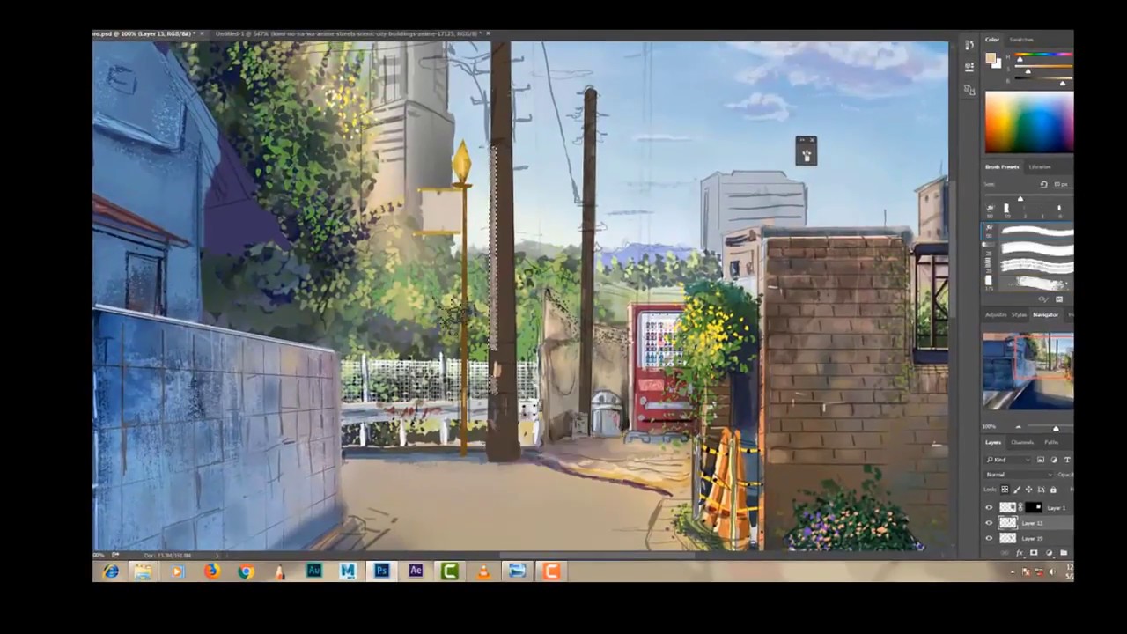
Task: Hide Layer 13 using its eye icon
Action: pos(989,523)
